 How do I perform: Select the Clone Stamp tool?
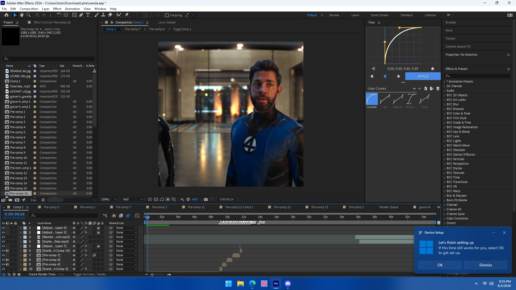103,15
